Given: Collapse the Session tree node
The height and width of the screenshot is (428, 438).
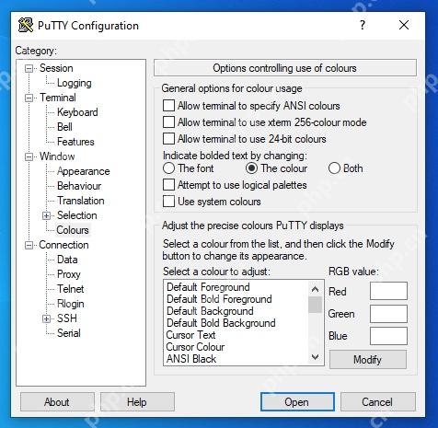Looking at the screenshot, I should pos(29,68).
